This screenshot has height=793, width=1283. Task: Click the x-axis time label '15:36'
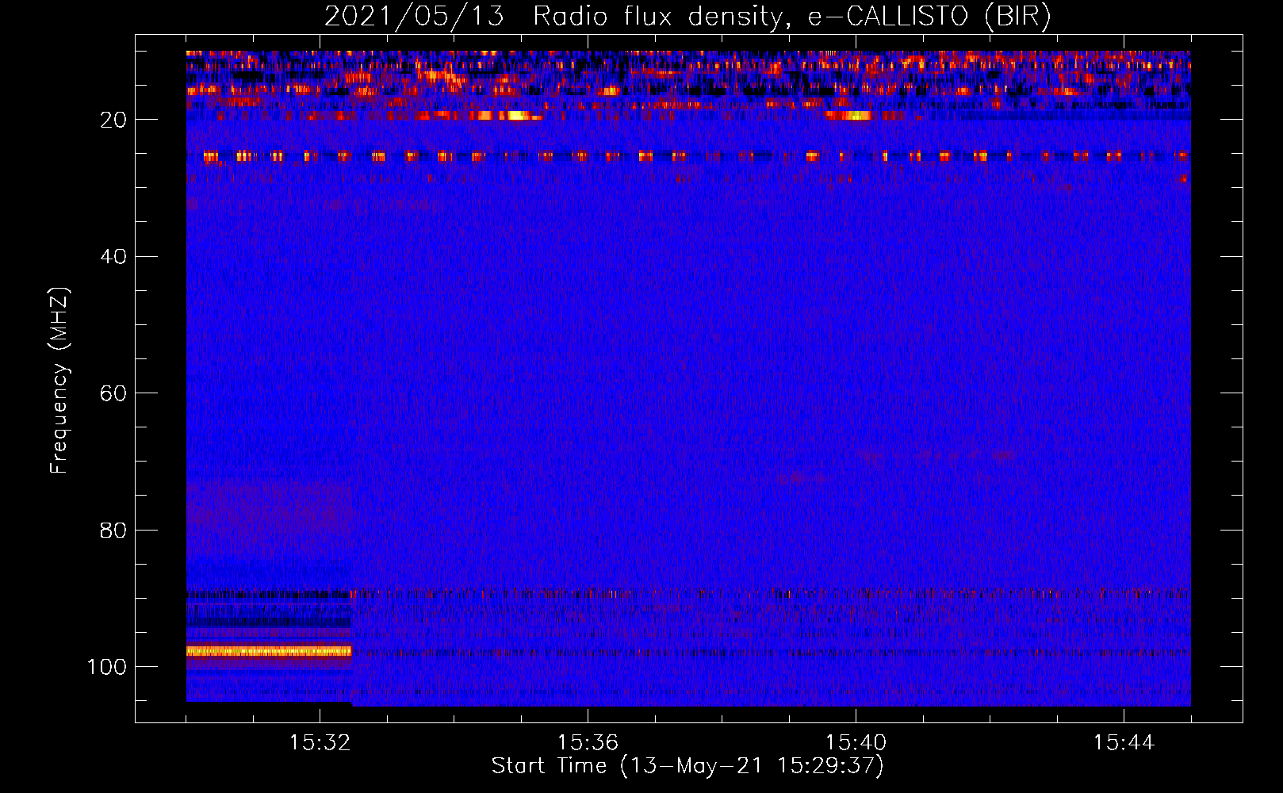(x=588, y=743)
